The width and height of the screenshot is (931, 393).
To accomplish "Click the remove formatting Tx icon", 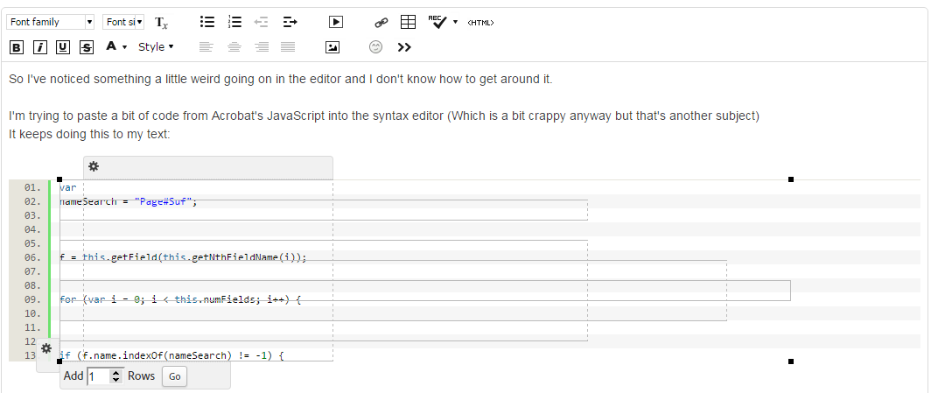I will [x=162, y=23].
